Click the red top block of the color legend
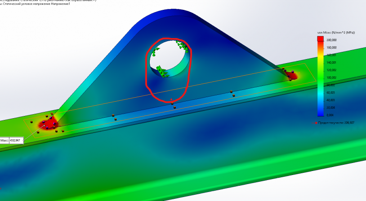This screenshot has width=366, height=201. [x=321, y=39]
